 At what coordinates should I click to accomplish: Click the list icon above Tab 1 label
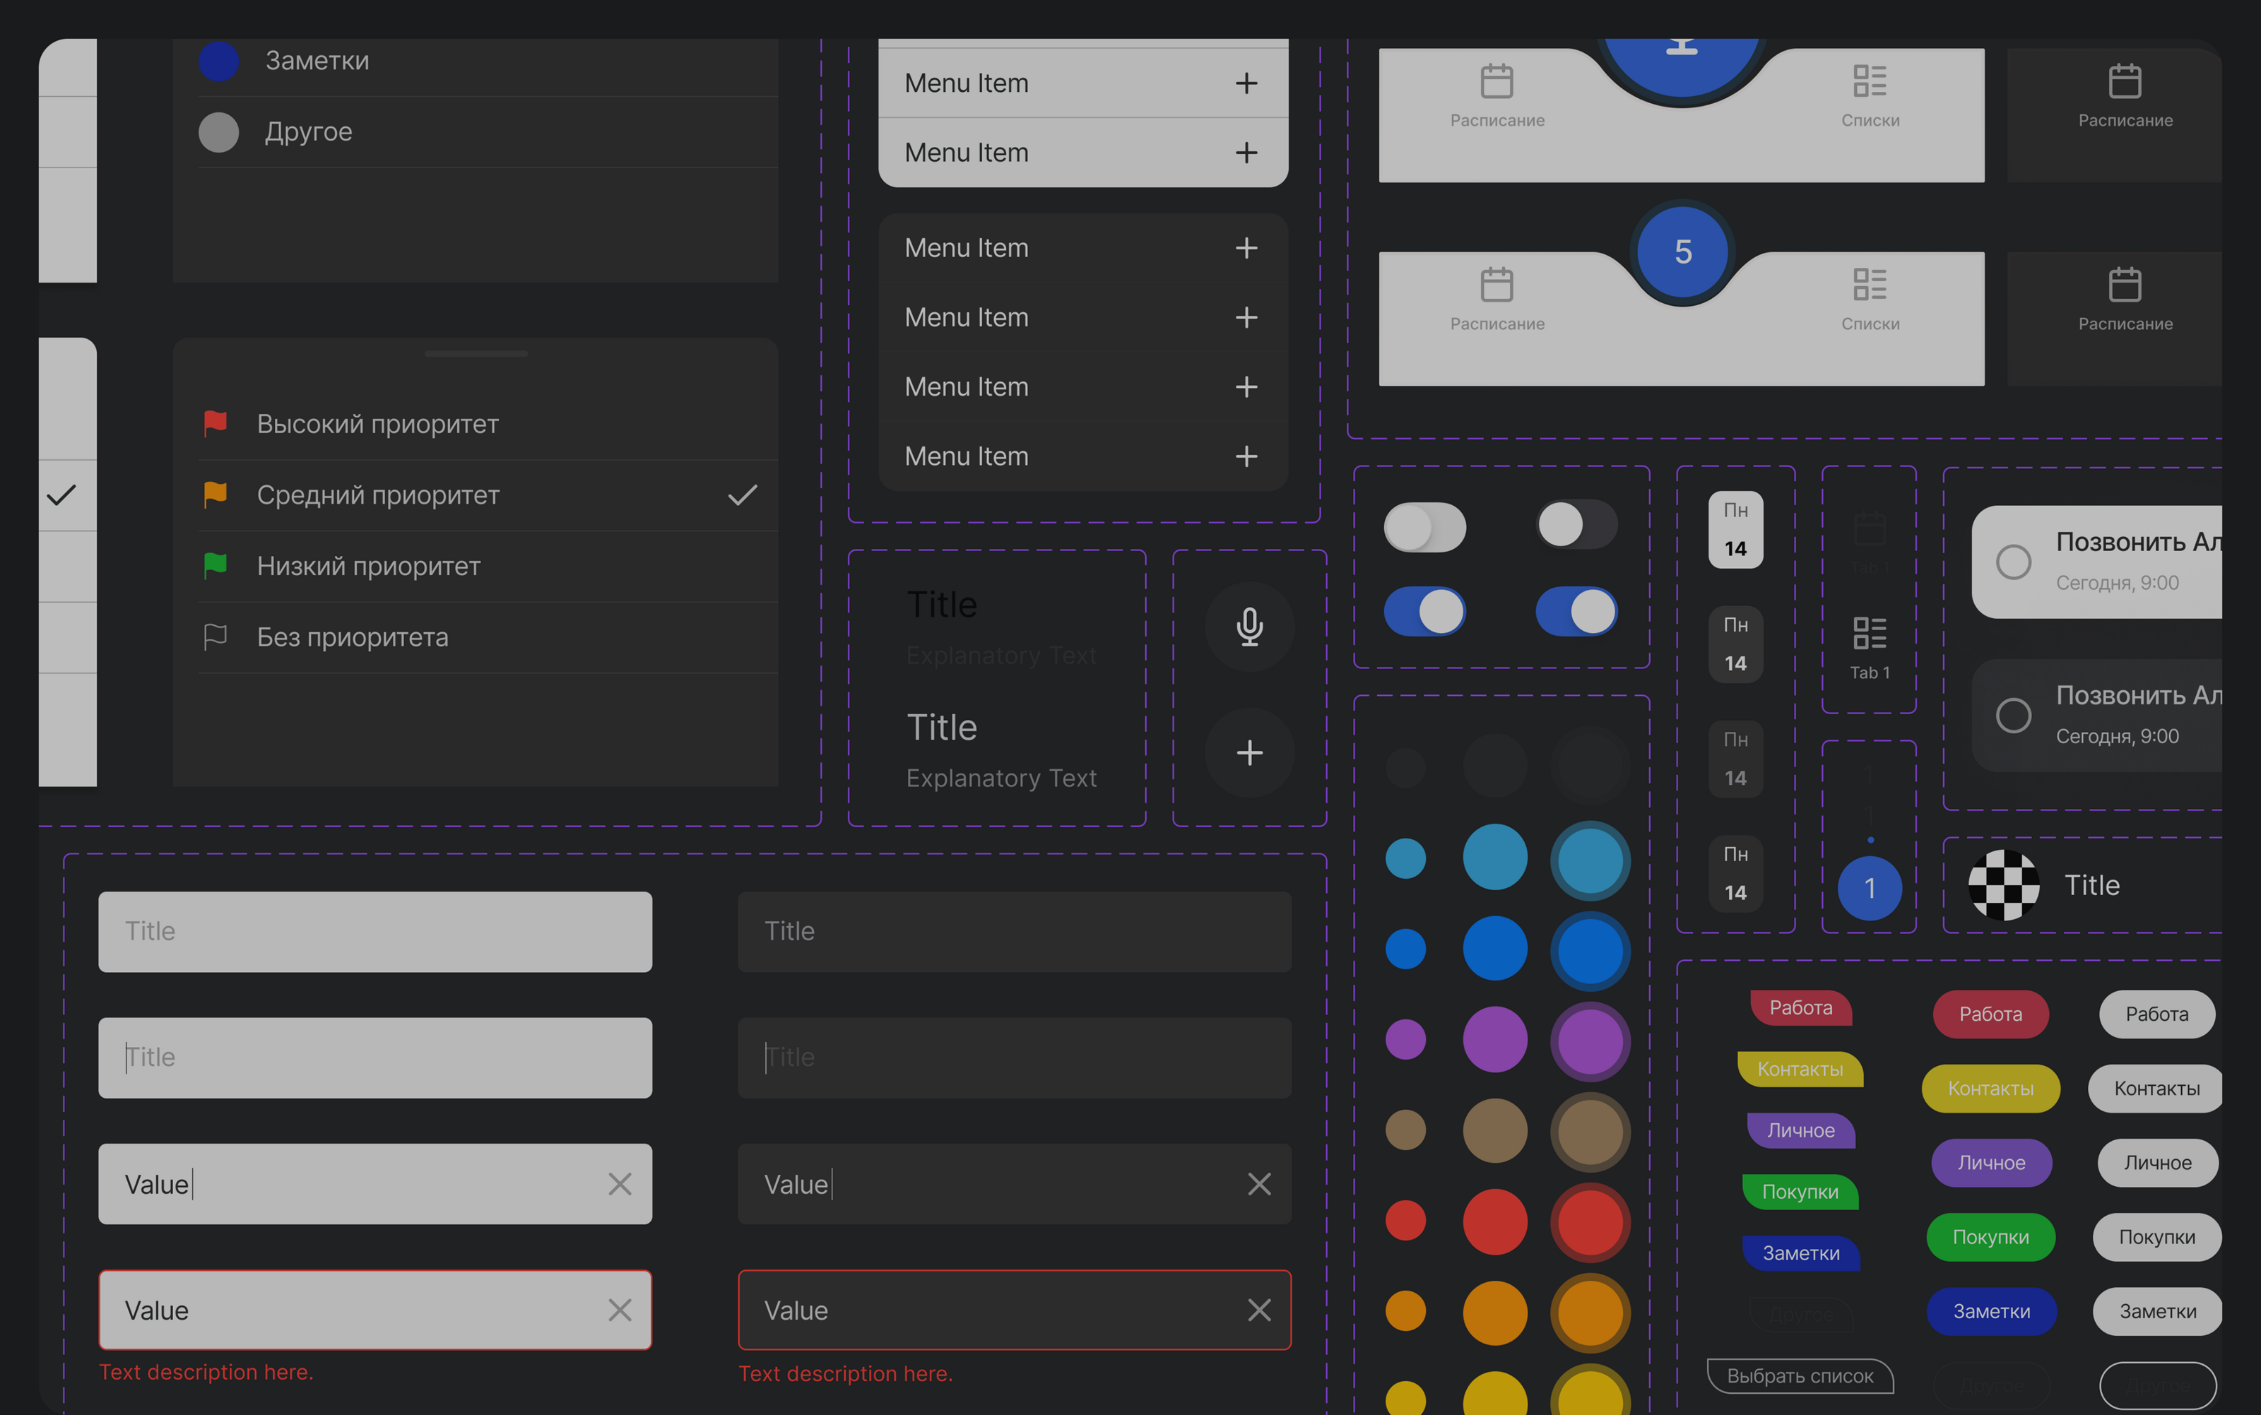(1869, 634)
